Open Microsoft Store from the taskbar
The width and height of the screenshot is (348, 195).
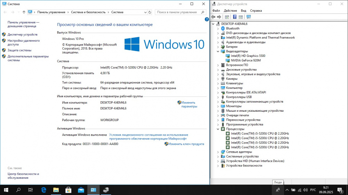[x=68, y=190]
